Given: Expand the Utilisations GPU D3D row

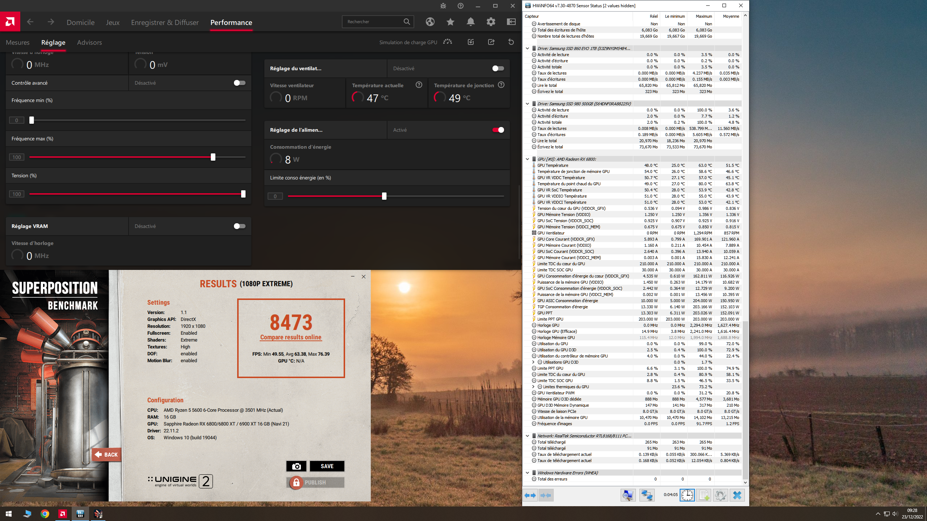Looking at the screenshot, I should click(533, 362).
